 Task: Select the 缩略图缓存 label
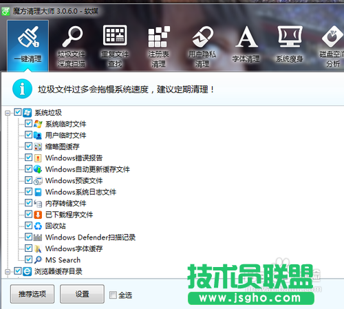tap(63, 147)
